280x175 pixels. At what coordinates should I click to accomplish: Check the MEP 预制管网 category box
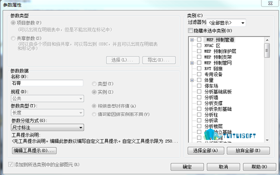click(199, 62)
